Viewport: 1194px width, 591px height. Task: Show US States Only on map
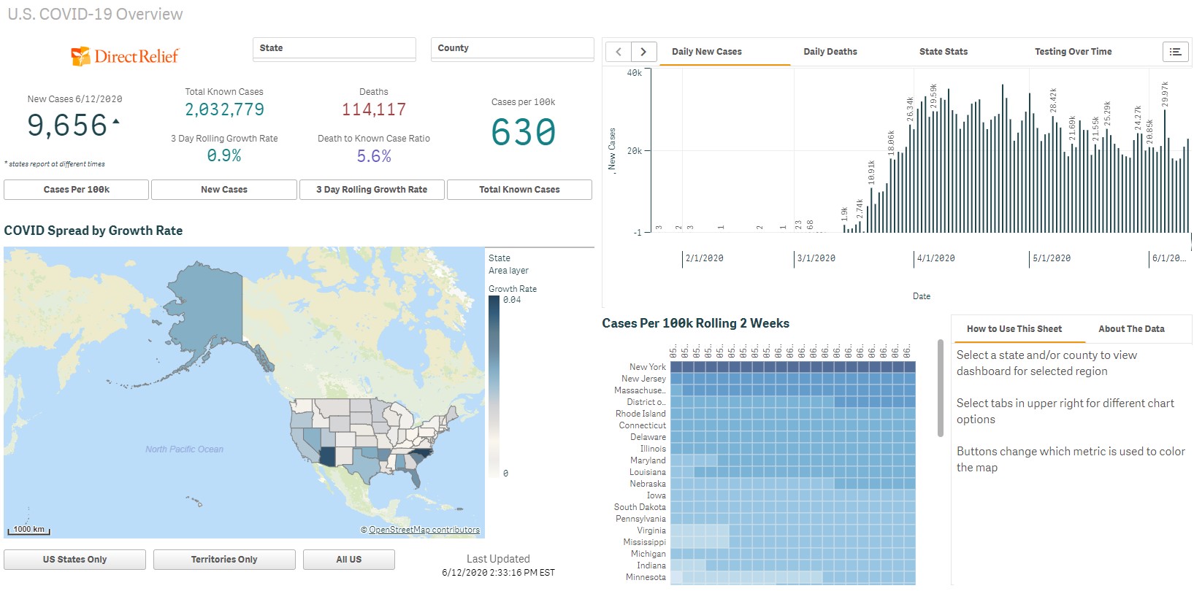coord(74,560)
